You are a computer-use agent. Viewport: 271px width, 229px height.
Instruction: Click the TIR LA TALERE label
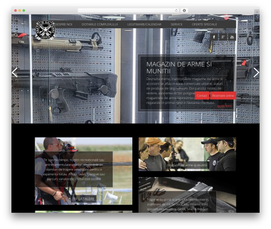83,199
